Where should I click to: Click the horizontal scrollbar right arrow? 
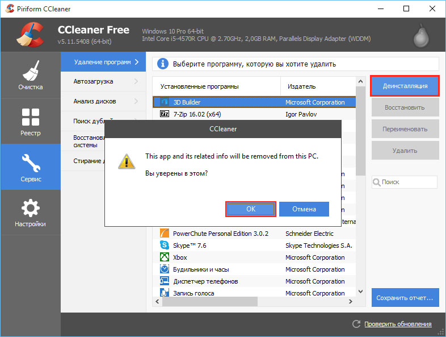click(x=351, y=301)
